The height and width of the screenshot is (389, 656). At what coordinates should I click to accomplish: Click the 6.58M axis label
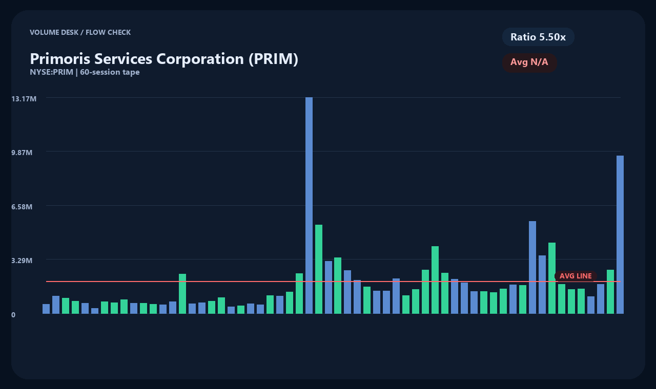[23, 207]
